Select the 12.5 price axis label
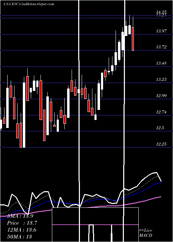 point(160,128)
